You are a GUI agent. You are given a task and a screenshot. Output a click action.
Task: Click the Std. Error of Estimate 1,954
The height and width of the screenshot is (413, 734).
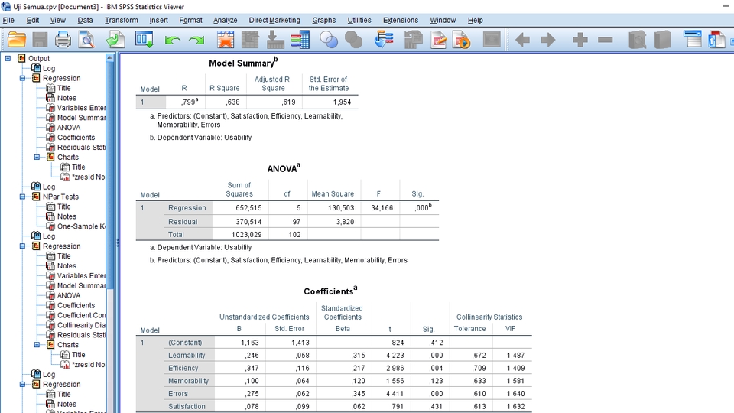click(x=342, y=102)
